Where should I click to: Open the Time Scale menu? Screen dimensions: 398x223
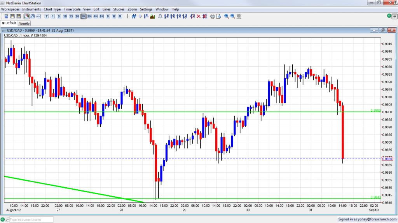click(72, 9)
